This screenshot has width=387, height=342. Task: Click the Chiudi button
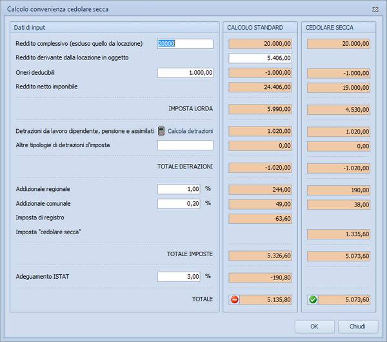tap(357, 327)
